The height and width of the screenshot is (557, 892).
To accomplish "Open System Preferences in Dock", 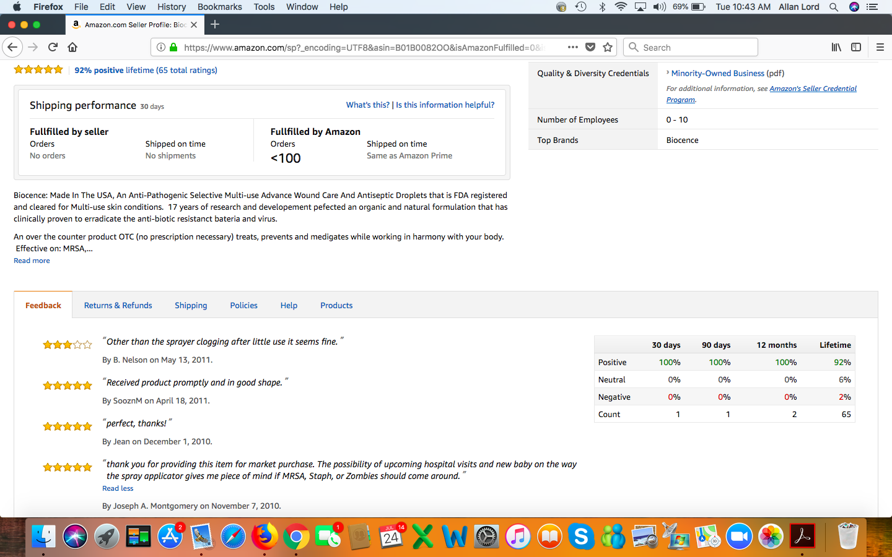I will pyautogui.click(x=486, y=536).
